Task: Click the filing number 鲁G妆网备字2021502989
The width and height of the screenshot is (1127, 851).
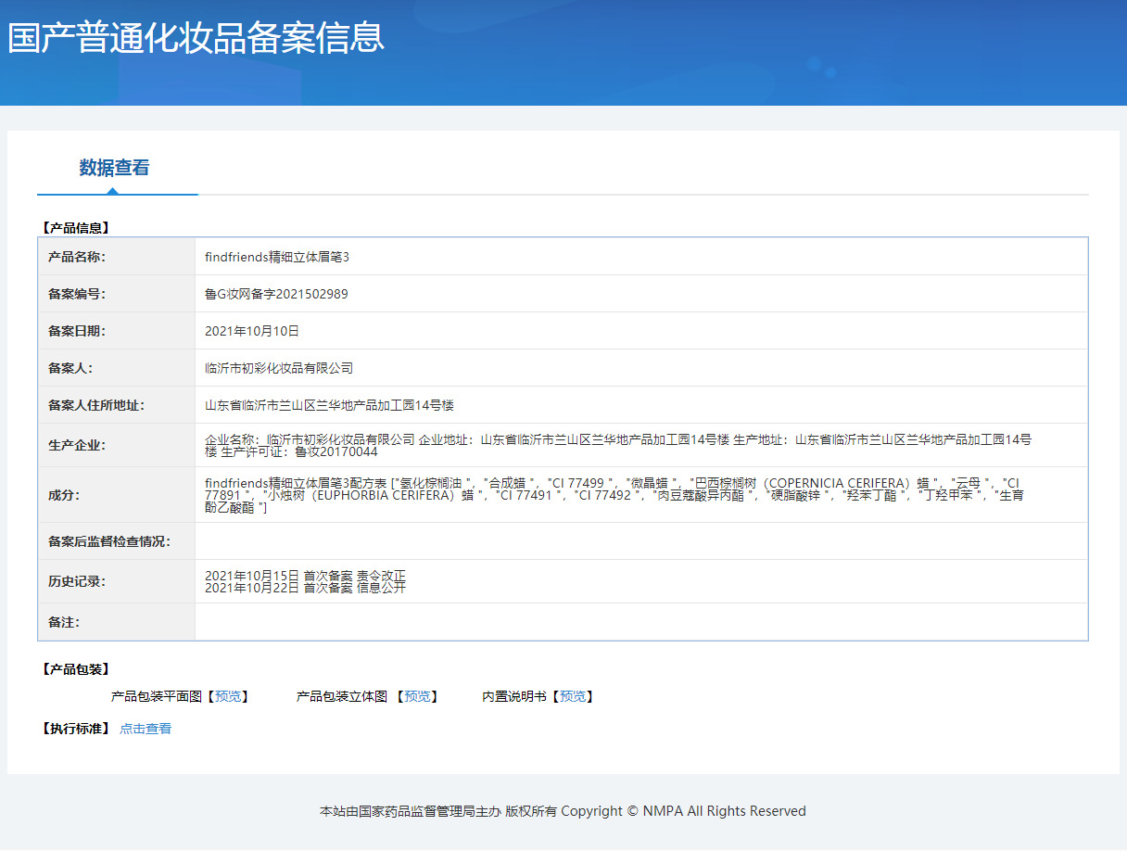Action: (x=276, y=294)
